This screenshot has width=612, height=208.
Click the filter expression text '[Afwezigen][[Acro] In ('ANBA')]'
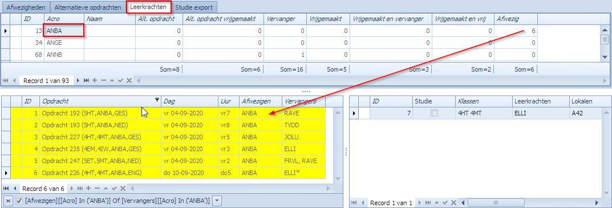coord(67,201)
